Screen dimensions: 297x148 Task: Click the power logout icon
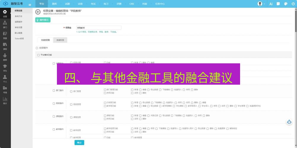tap(293, 4)
